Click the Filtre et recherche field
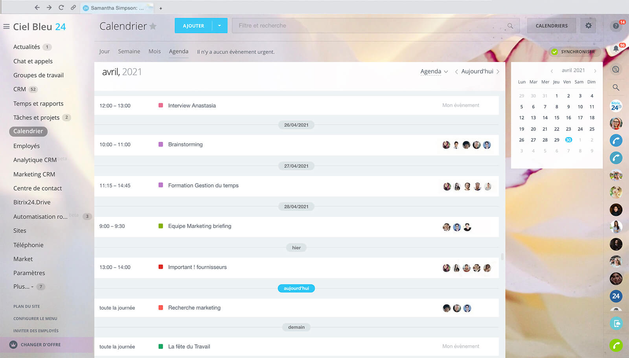The width and height of the screenshot is (629, 358). click(x=370, y=26)
